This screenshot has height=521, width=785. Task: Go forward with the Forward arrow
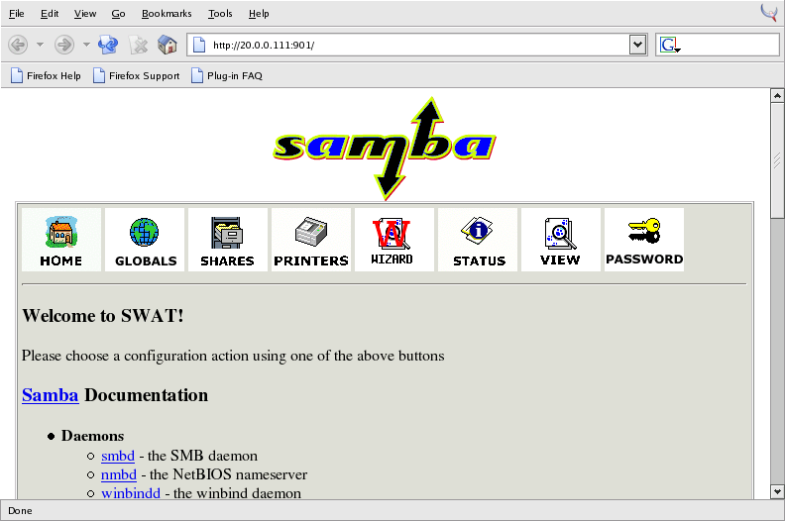(x=64, y=45)
